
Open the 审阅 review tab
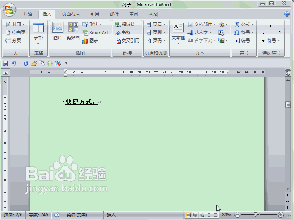click(133, 14)
